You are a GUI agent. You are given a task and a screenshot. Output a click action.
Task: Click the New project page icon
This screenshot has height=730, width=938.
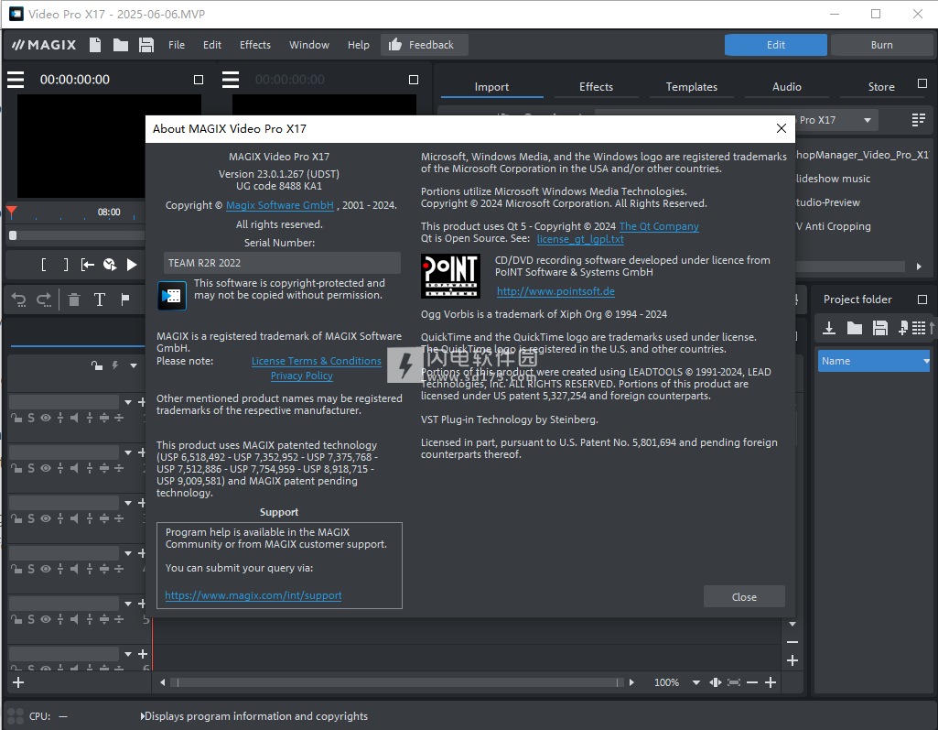(x=95, y=45)
